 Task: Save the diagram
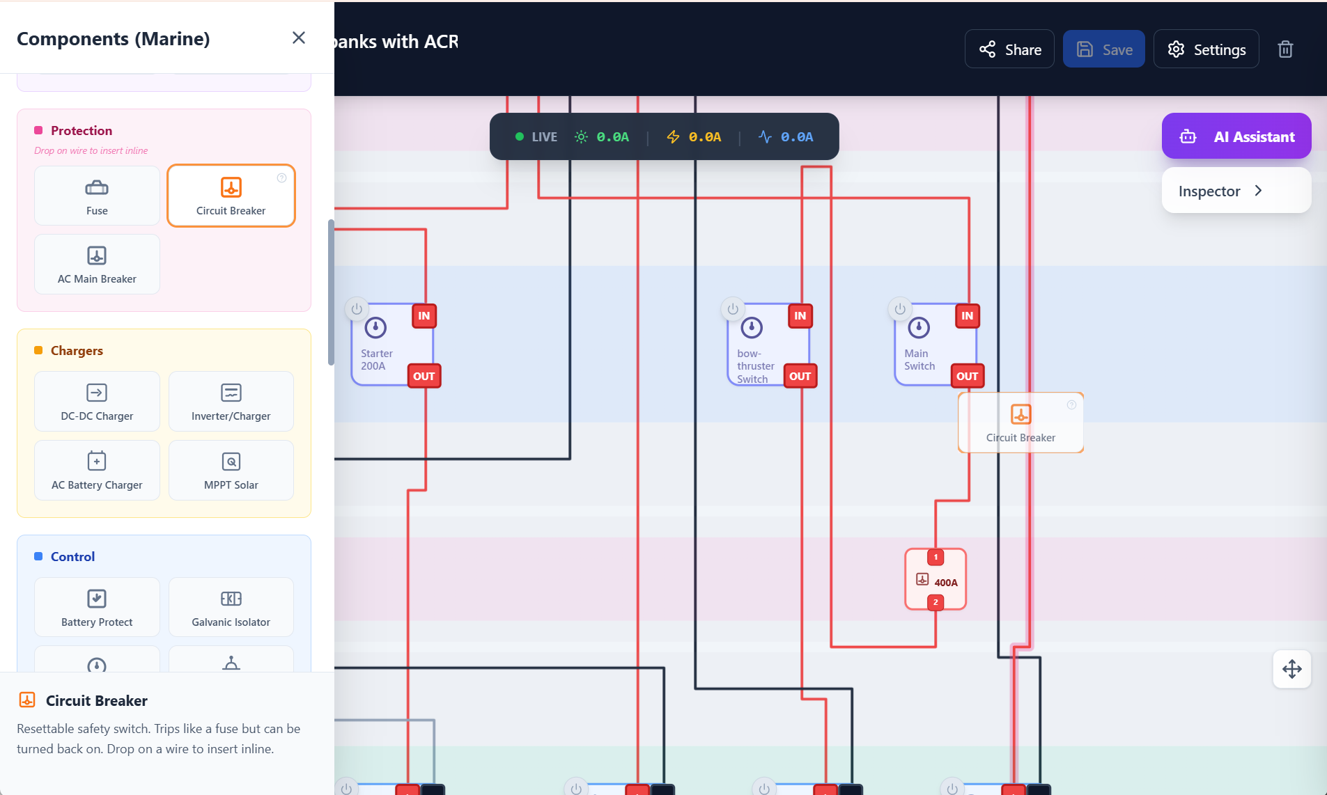(1103, 49)
